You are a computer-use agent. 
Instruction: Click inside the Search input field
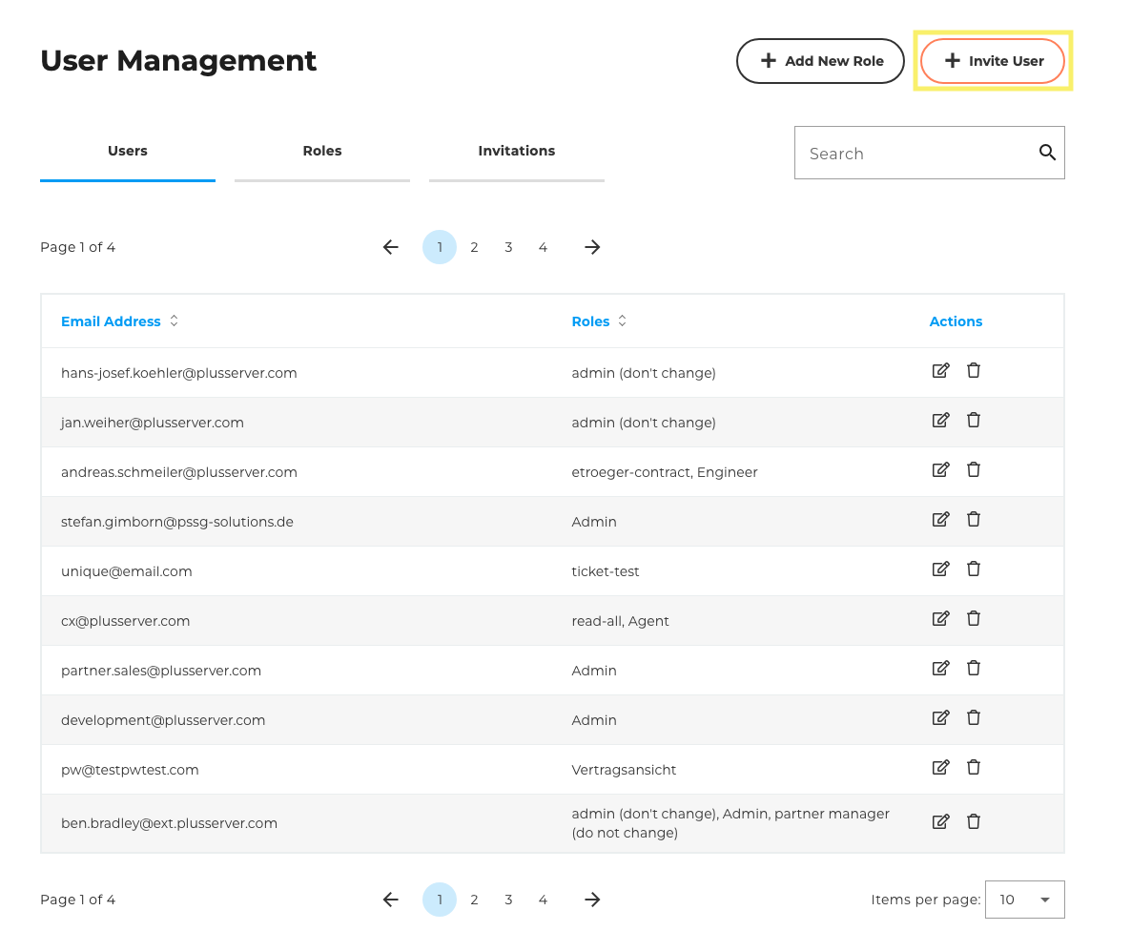click(906, 153)
